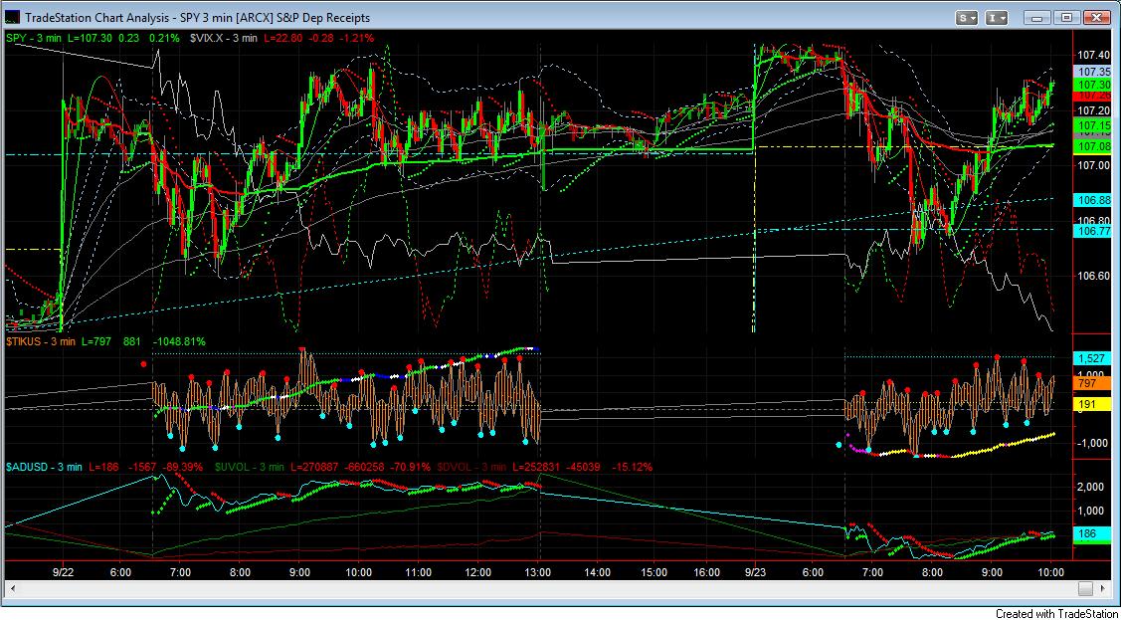The width and height of the screenshot is (1121, 620).
Task: Click the '-89.39%' ADUSD change text
Action: pos(184,467)
